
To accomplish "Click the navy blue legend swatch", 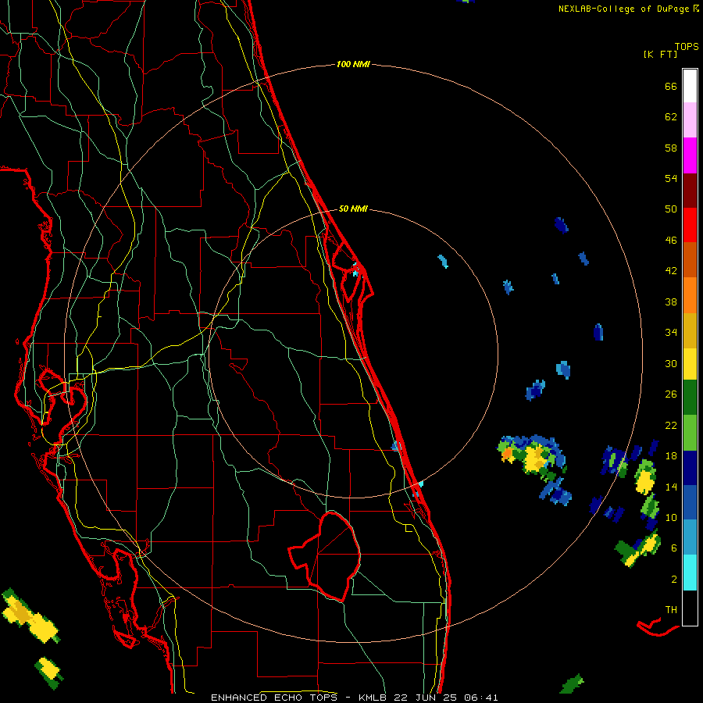I will coord(690,468).
